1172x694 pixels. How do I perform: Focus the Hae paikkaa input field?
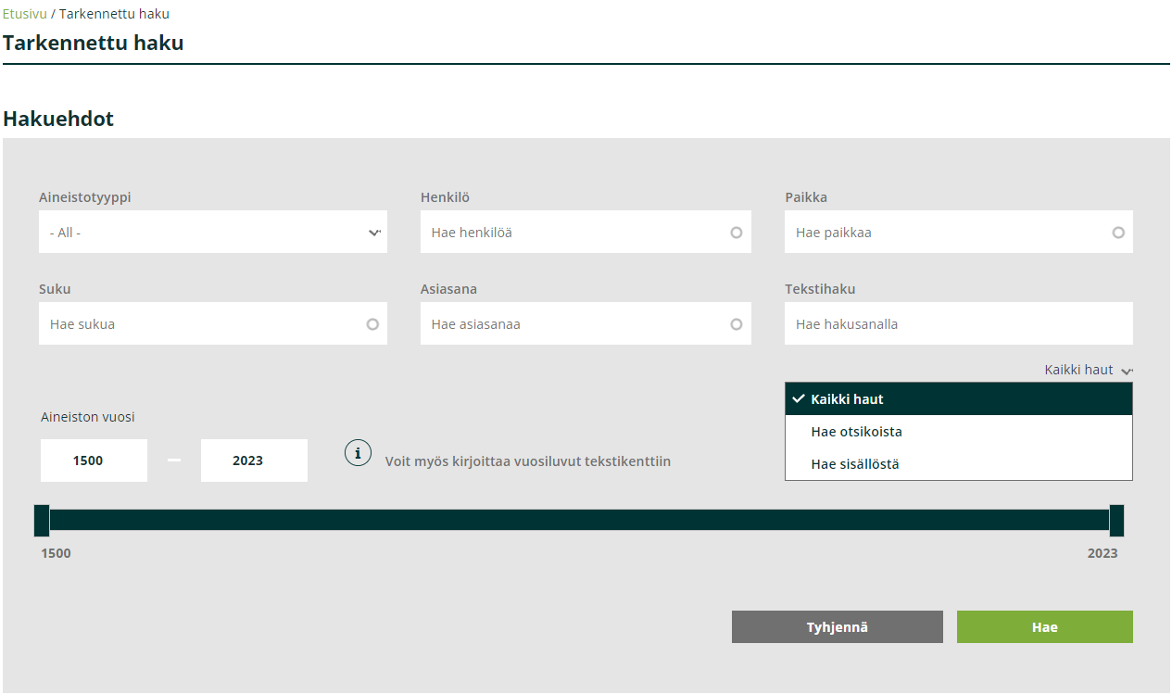[945, 233]
